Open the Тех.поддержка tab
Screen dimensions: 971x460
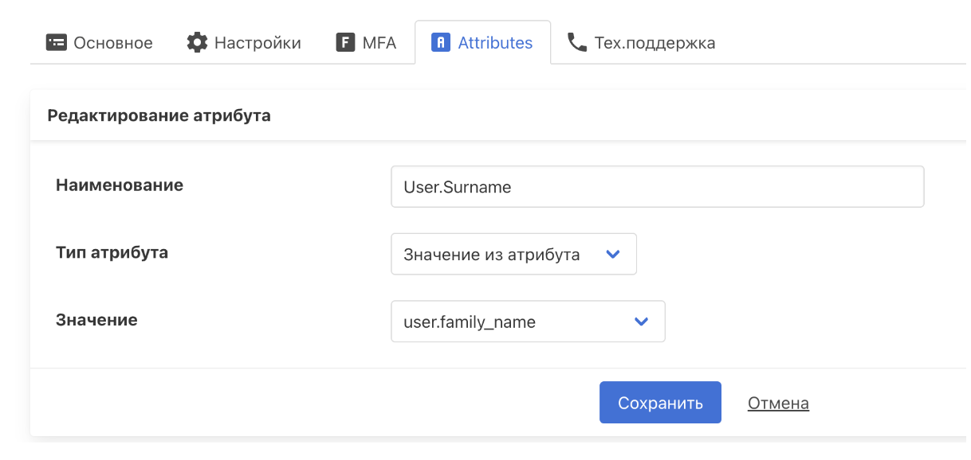(x=655, y=43)
